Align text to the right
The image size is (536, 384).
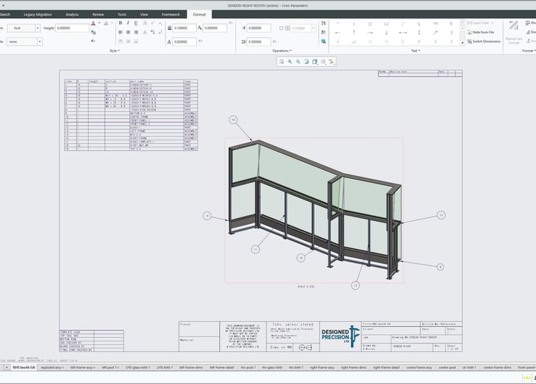point(136,32)
